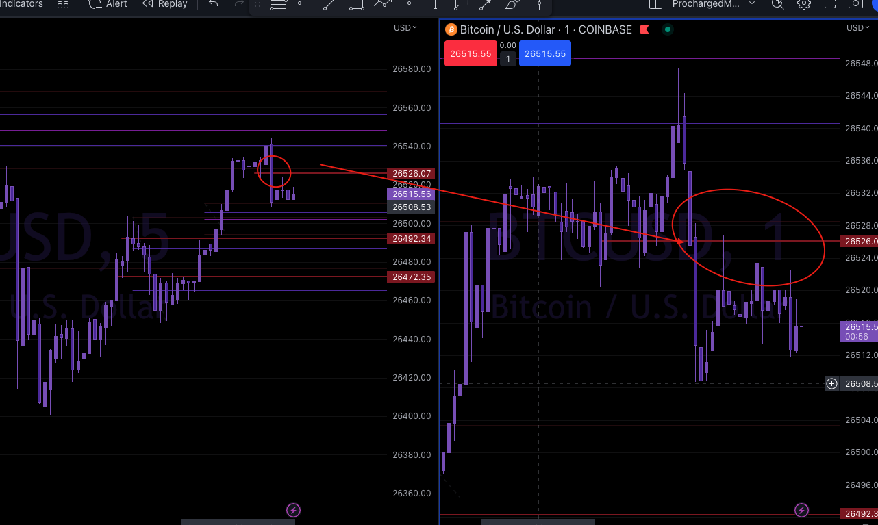
Task: Click the 26492.34 red price label on left chart
Action: [411, 238]
